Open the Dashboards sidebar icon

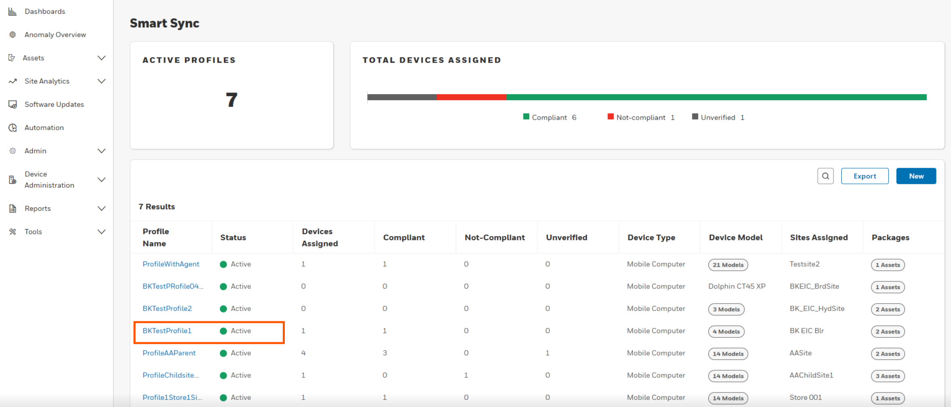[12, 11]
